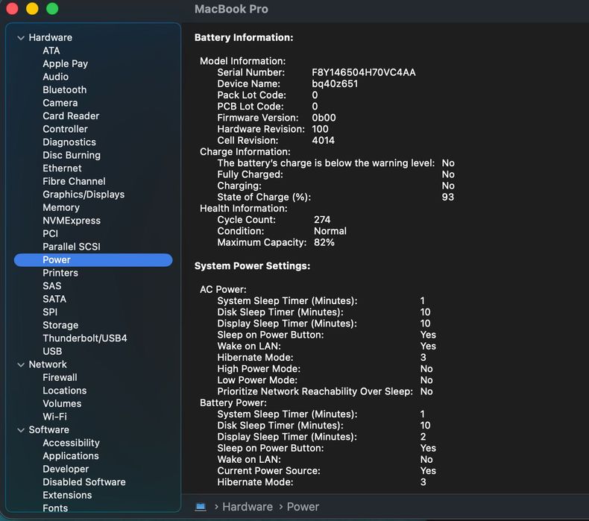The height and width of the screenshot is (521, 589).
Task: Select Parallel SCSI in the sidebar
Action: click(72, 247)
